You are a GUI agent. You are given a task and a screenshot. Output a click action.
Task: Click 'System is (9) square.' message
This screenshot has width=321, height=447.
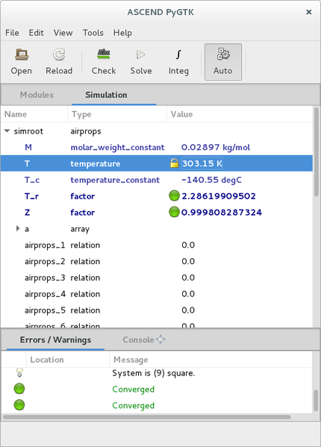point(153,373)
